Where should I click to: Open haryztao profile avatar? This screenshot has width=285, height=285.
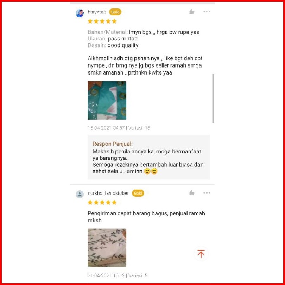[x=80, y=13]
